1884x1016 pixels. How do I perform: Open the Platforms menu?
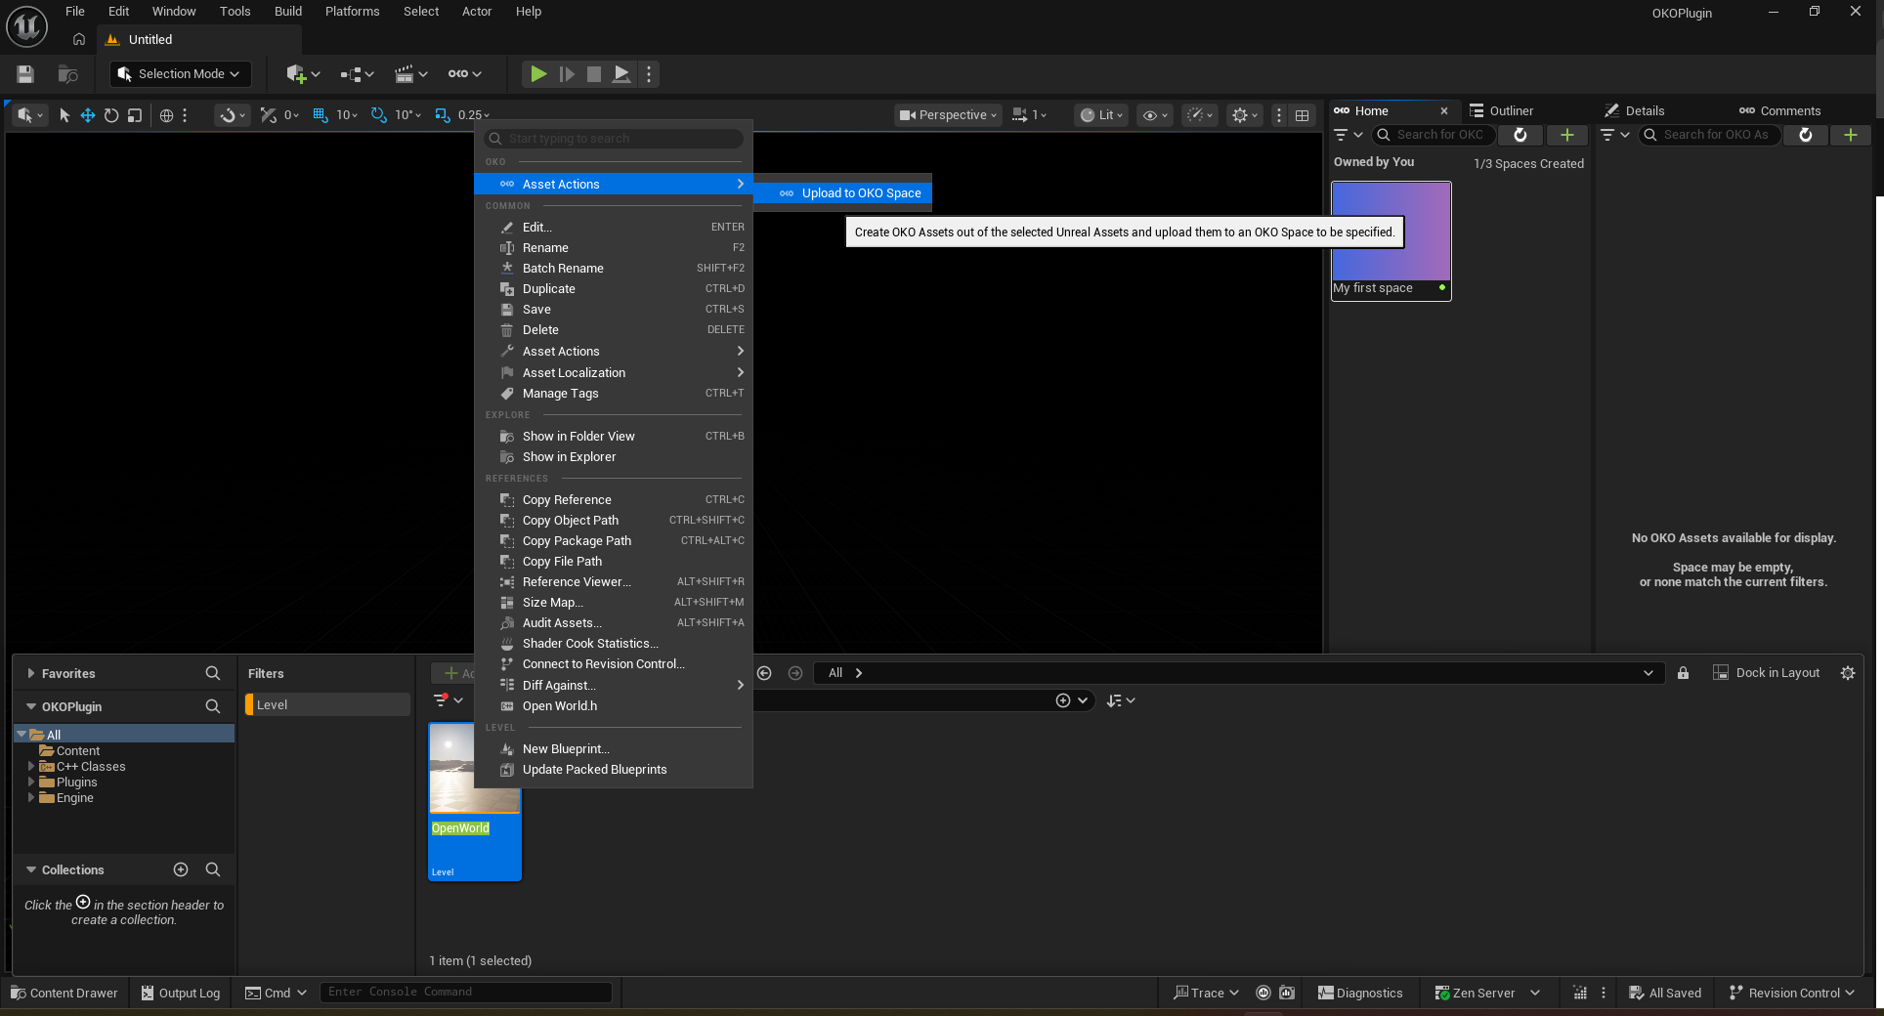pyautogui.click(x=352, y=12)
